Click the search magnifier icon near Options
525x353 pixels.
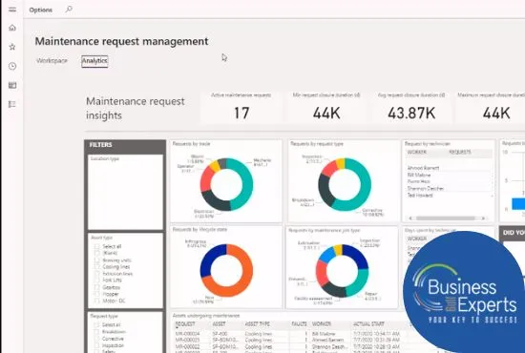coord(69,10)
